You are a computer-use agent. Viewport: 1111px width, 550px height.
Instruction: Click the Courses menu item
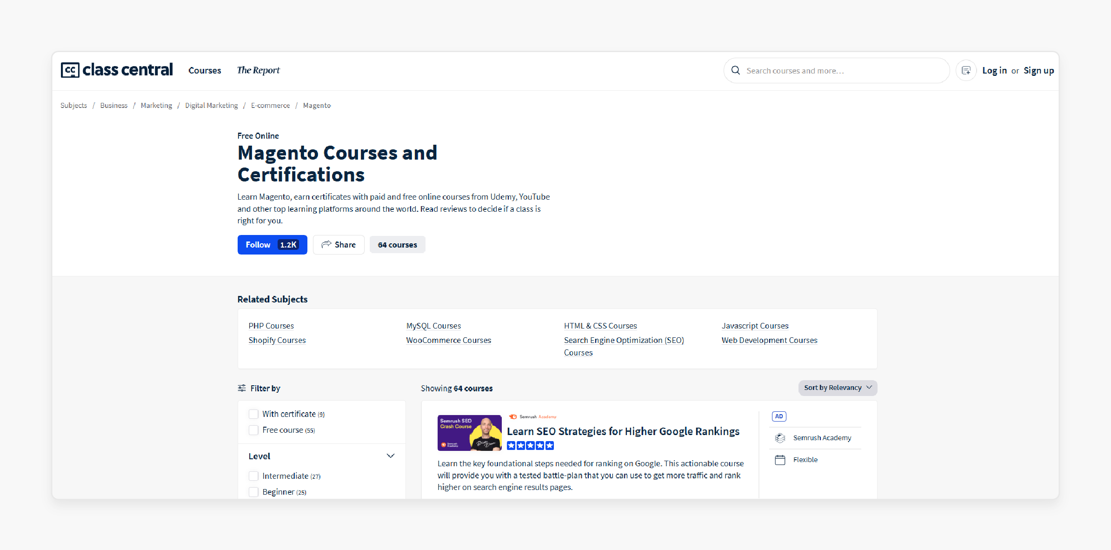tap(205, 70)
